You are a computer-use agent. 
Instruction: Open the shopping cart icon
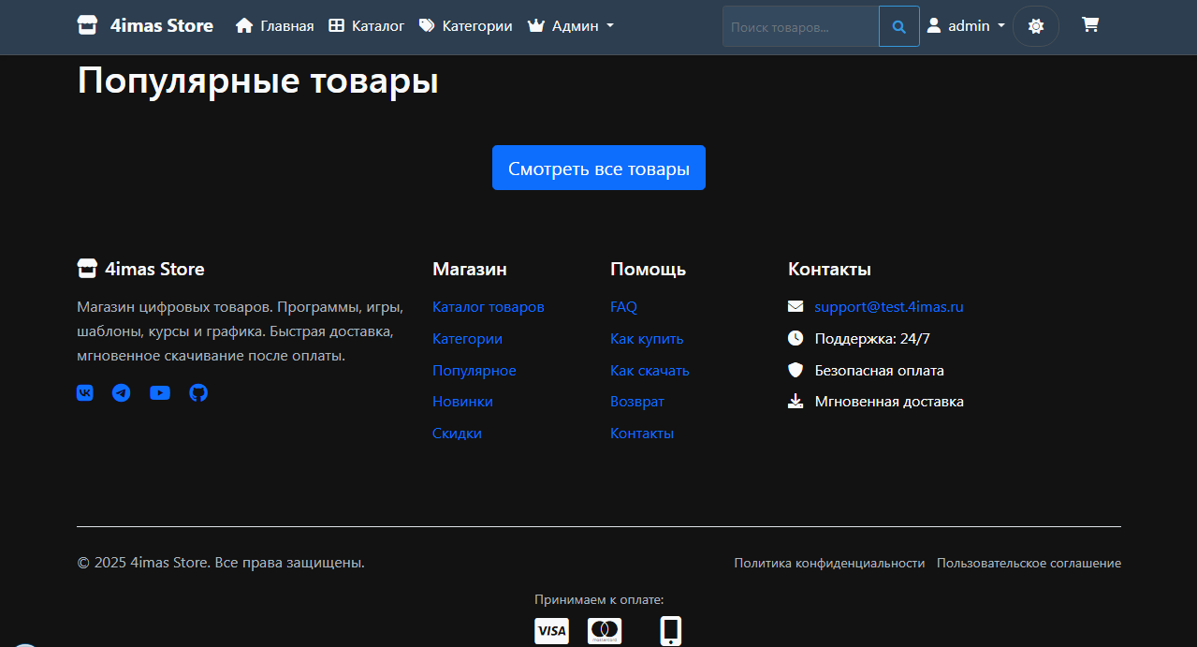click(x=1089, y=25)
